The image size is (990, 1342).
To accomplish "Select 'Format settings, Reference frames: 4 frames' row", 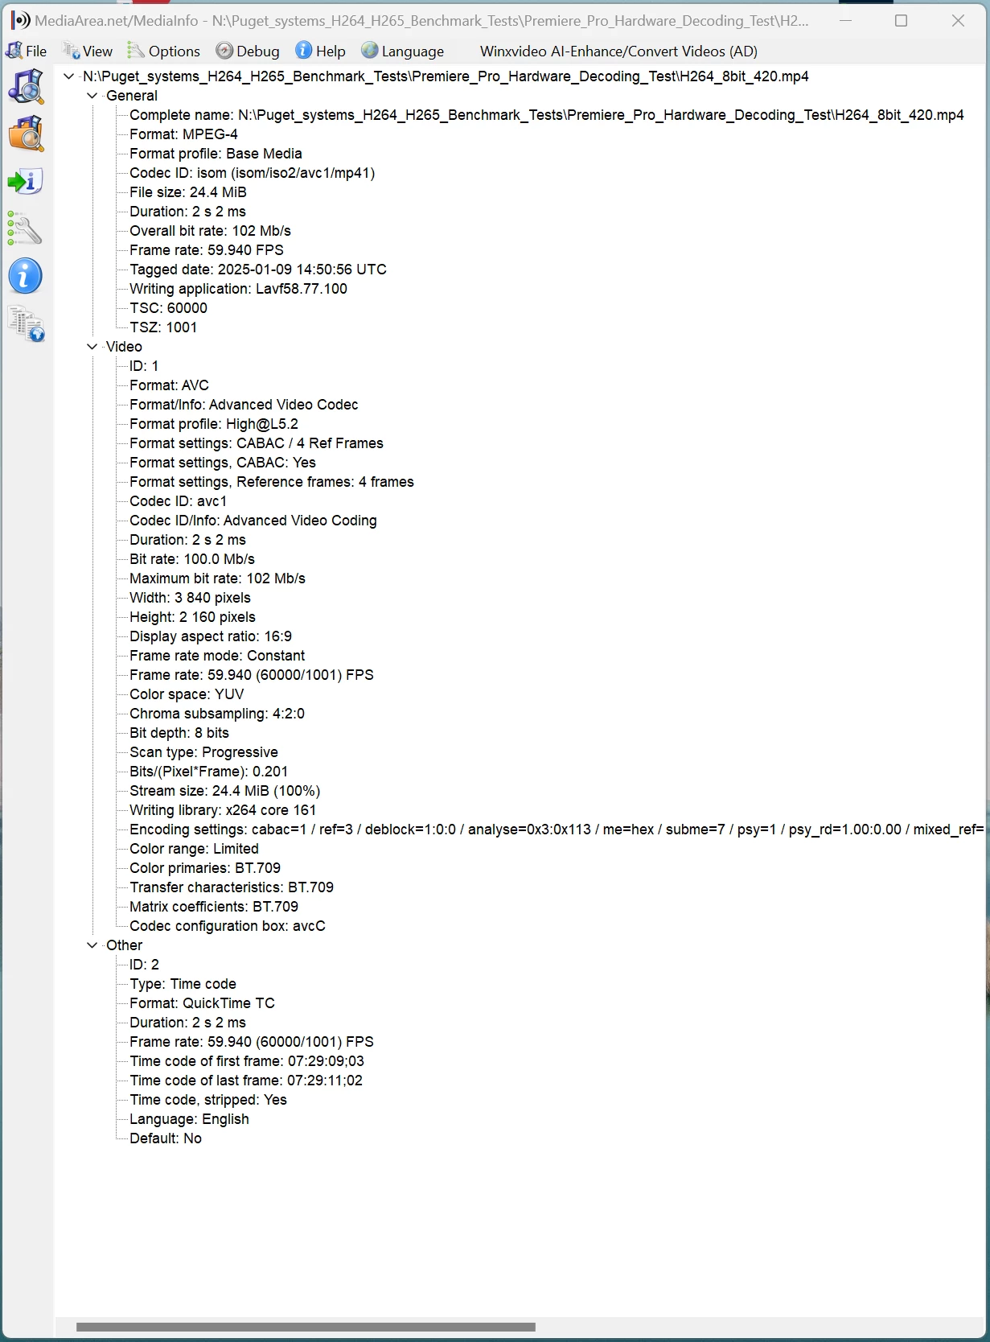I will coord(272,482).
